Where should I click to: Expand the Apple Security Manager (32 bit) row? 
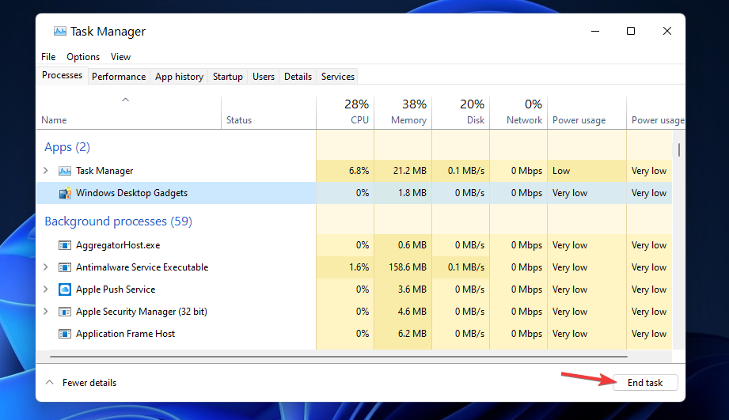tap(46, 312)
